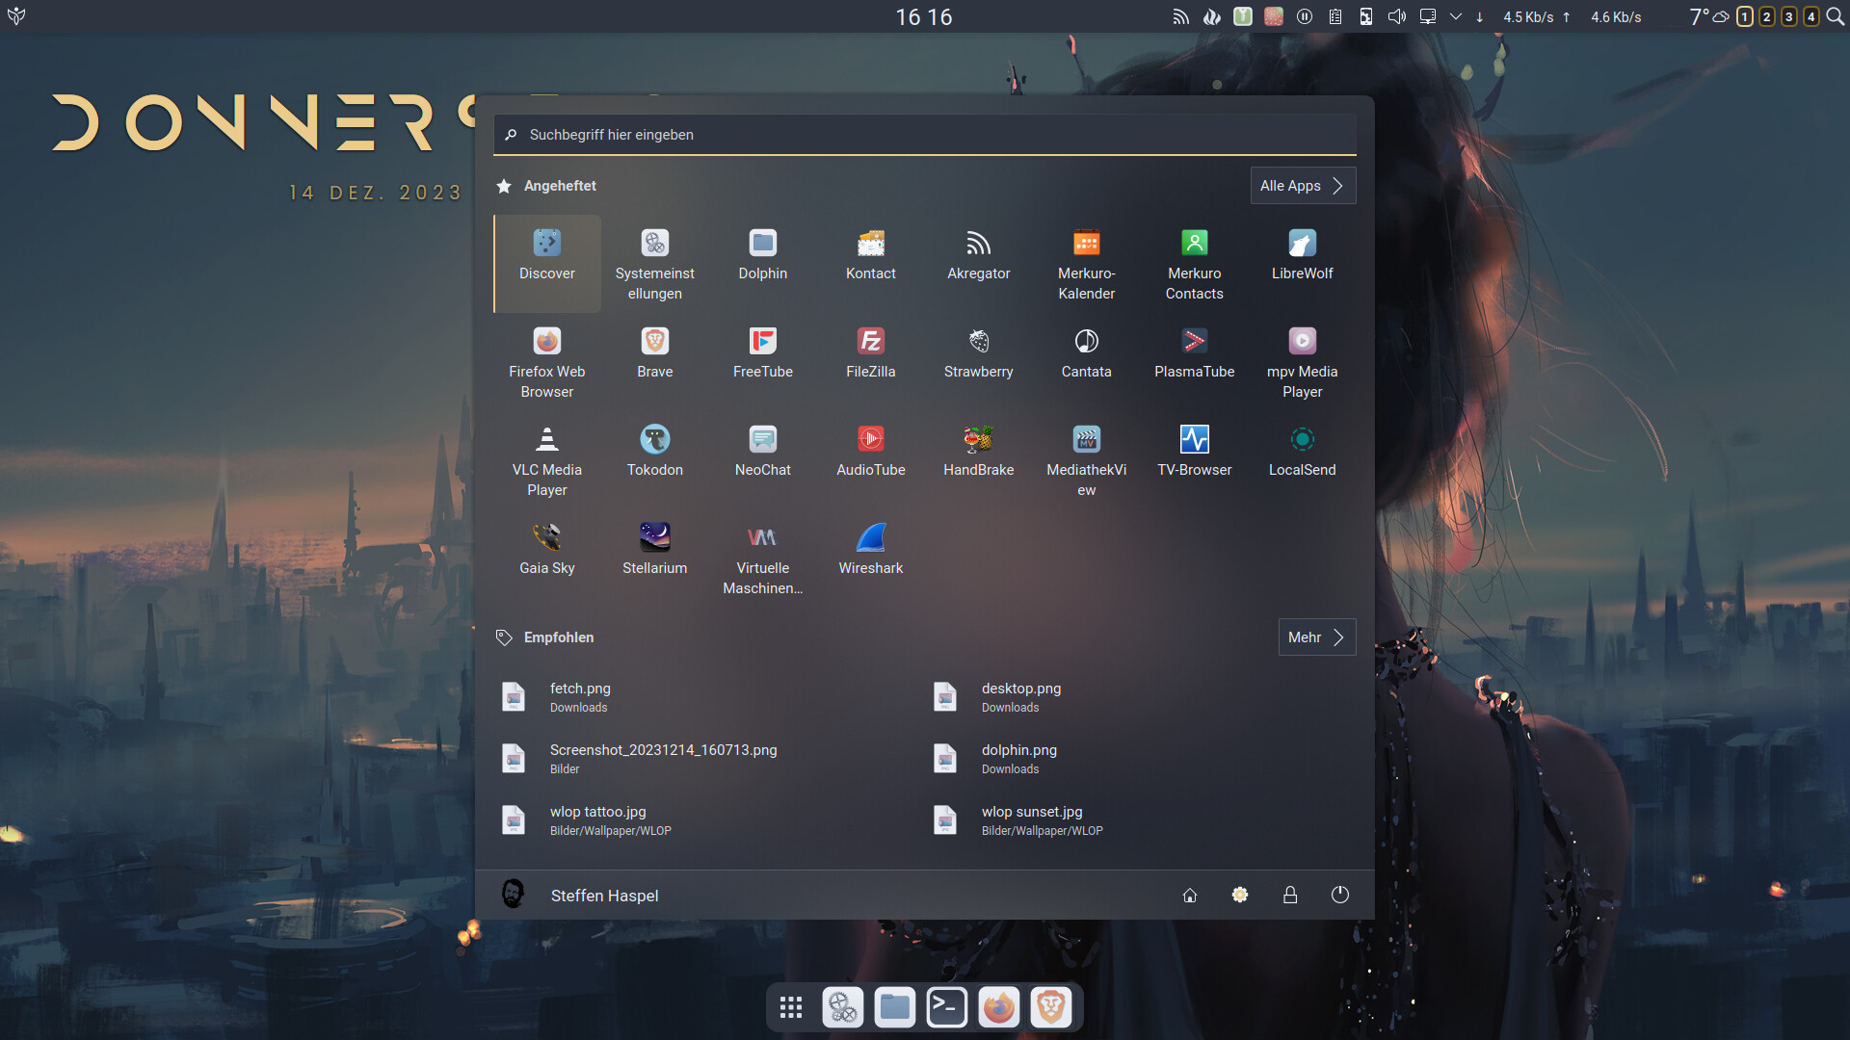Image resolution: width=1850 pixels, height=1040 pixels.
Task: Switch to virtual desktop 3
Action: point(1788,16)
